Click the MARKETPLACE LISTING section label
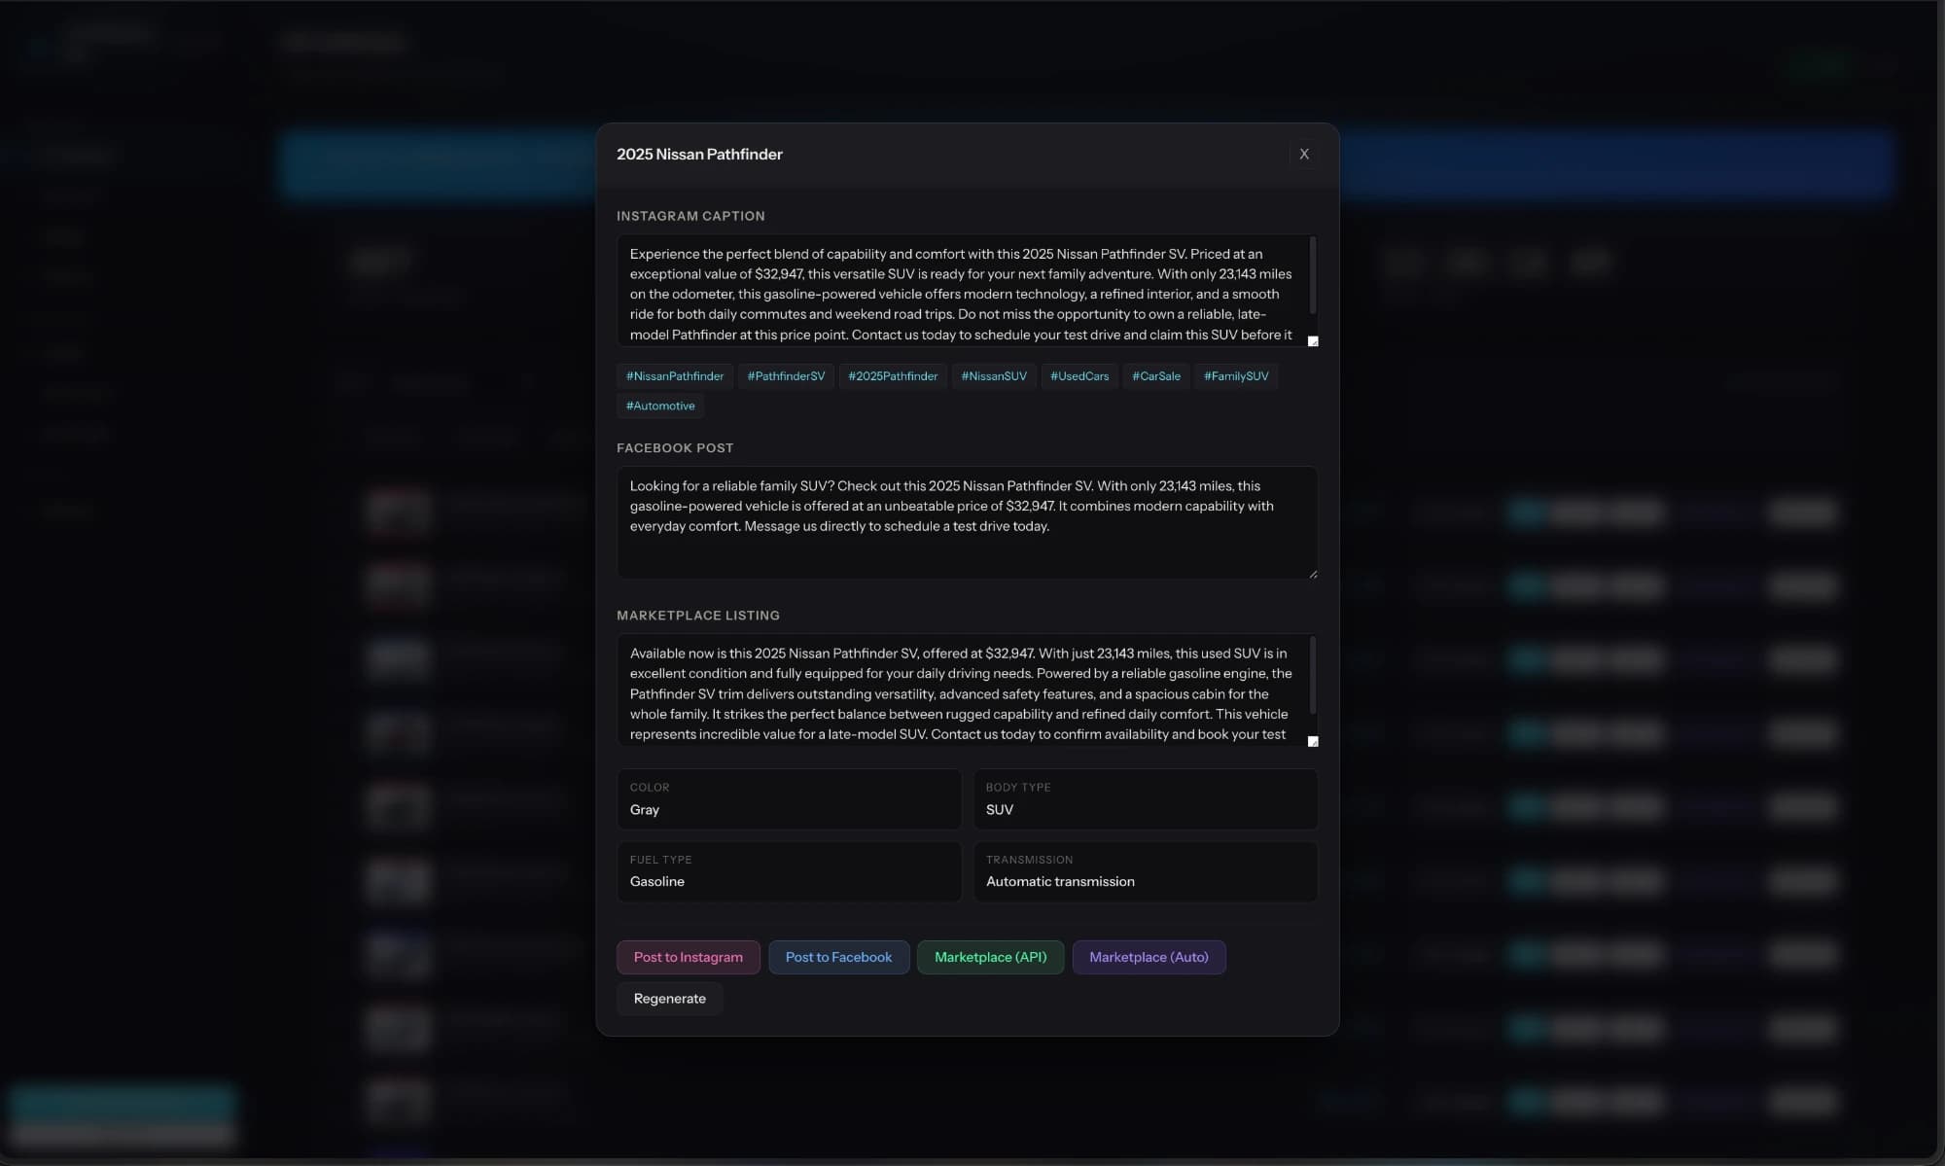Image resolution: width=1945 pixels, height=1166 pixels. coord(698,616)
